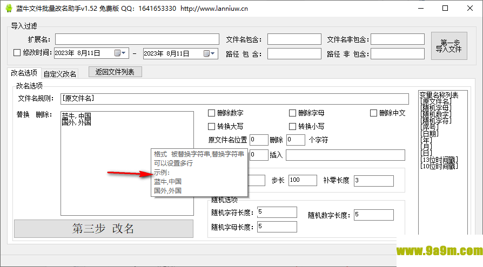Maximize the application window
Screen dimensions: 483x267
tap(445, 8)
